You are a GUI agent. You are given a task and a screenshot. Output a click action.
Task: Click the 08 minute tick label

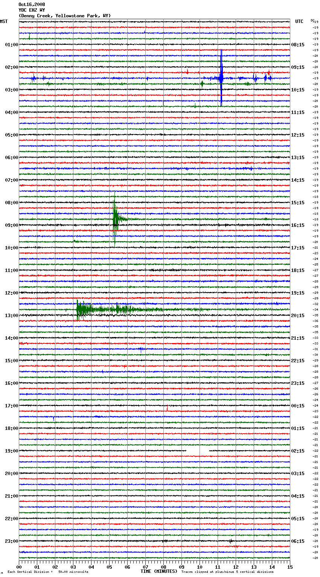tap(163, 567)
